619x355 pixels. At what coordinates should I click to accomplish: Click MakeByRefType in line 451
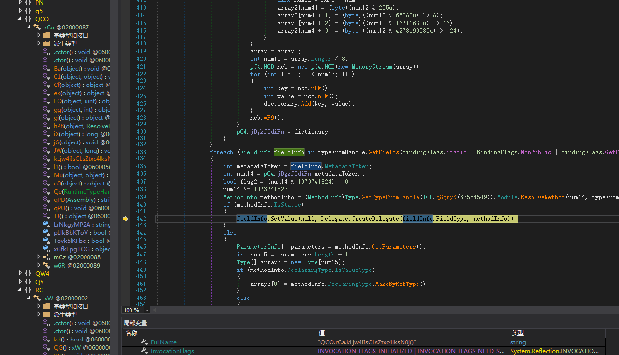coord(397,284)
